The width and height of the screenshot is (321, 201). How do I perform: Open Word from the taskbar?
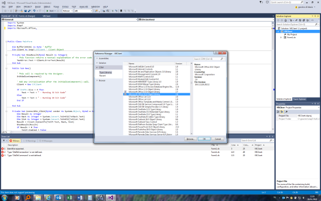click(80, 197)
